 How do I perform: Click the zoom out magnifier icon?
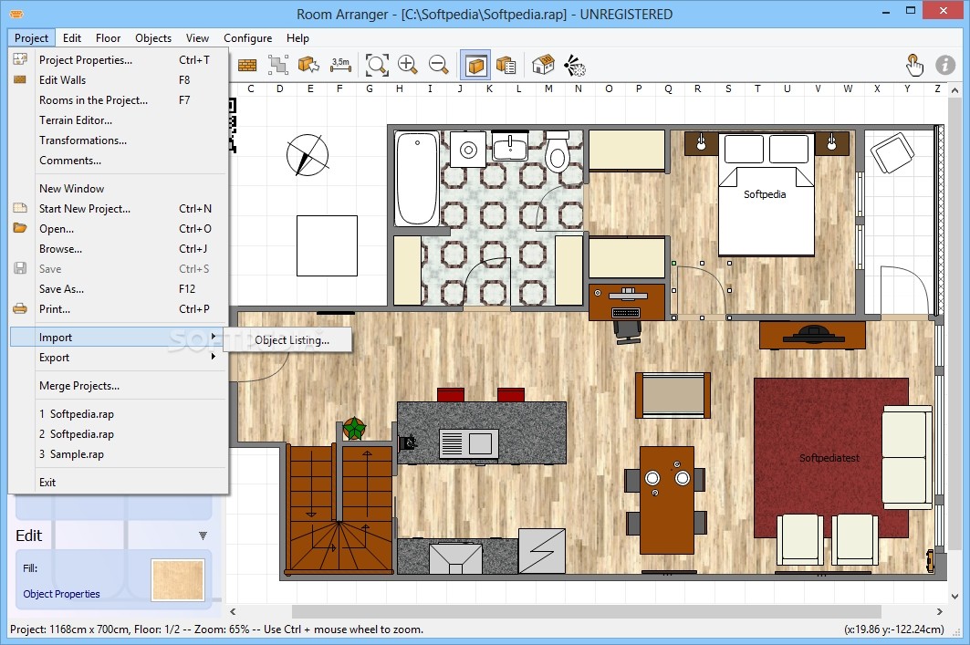pyautogui.click(x=439, y=65)
